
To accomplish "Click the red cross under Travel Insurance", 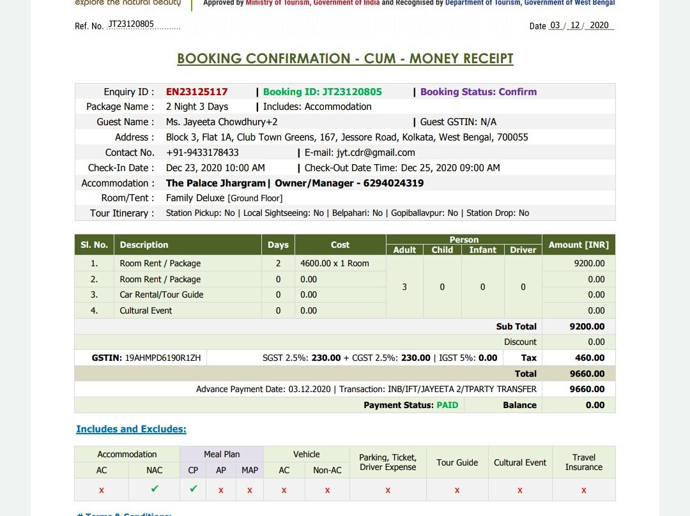I will point(583,490).
